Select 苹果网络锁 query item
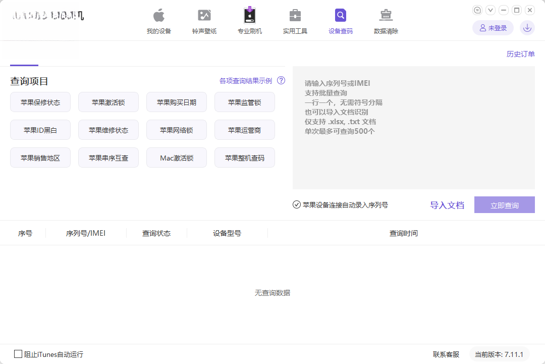 [177, 130]
